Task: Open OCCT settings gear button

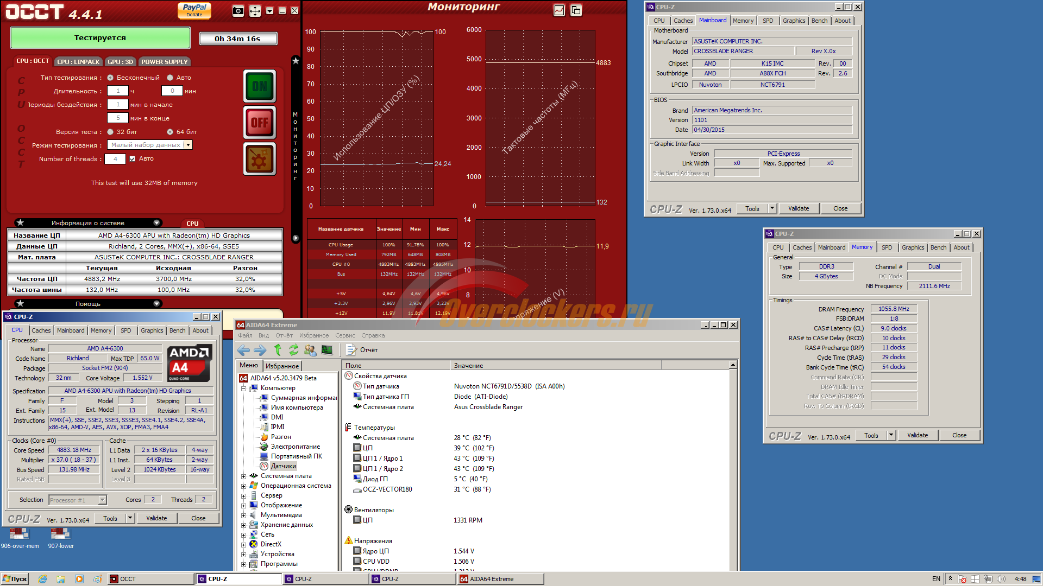Action: coord(260,159)
